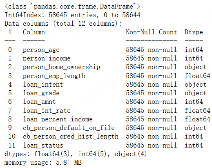
Task: Click the loan_grade column name
Action: (x=41, y=93)
